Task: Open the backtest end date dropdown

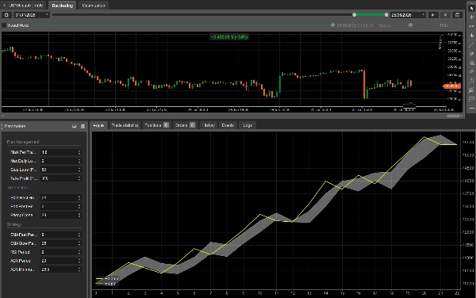Action: point(408,15)
